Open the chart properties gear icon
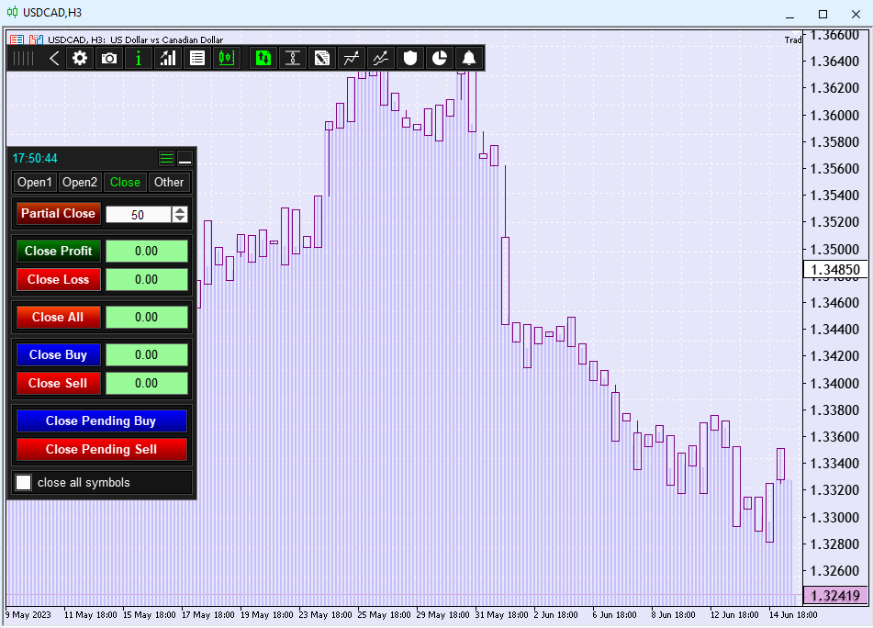The height and width of the screenshot is (628, 873). tap(80, 58)
